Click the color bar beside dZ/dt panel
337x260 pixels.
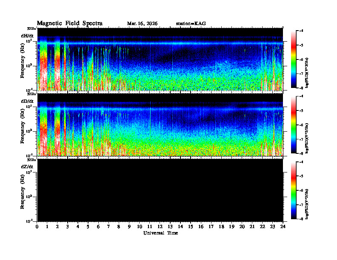294,190
